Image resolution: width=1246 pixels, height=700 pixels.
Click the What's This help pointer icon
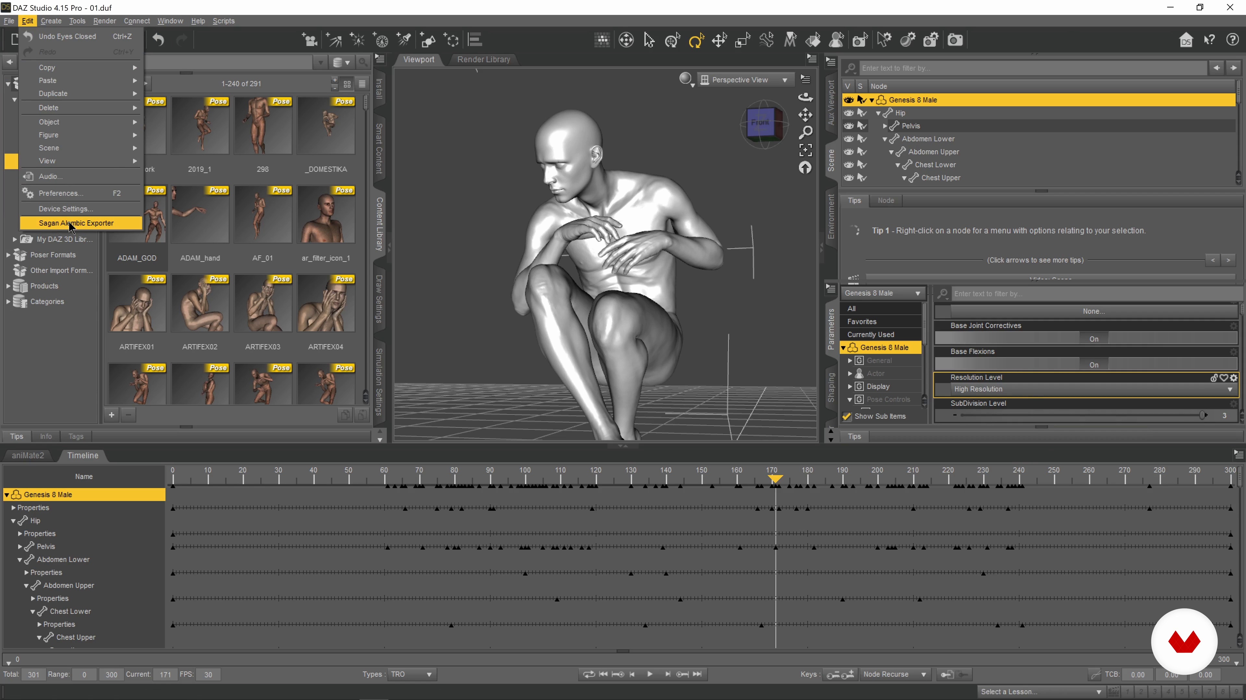coord(1209,40)
